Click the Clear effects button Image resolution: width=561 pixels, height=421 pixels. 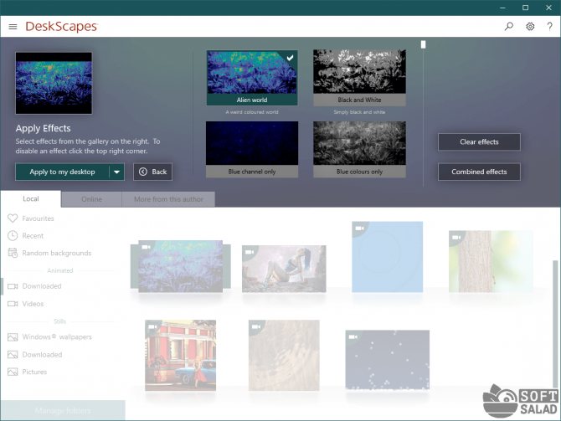(479, 142)
